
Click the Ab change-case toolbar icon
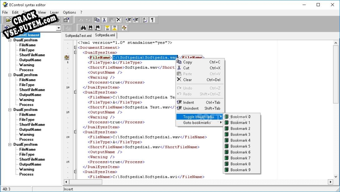click(145, 20)
